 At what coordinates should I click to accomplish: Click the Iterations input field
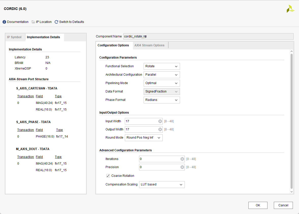pos(162,159)
